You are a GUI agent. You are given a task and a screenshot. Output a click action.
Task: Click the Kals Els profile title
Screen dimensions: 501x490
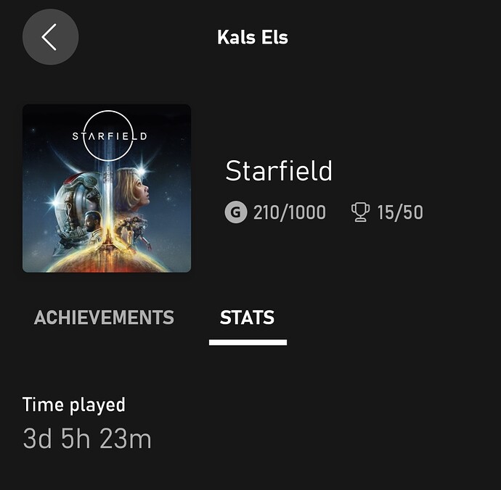[253, 37]
